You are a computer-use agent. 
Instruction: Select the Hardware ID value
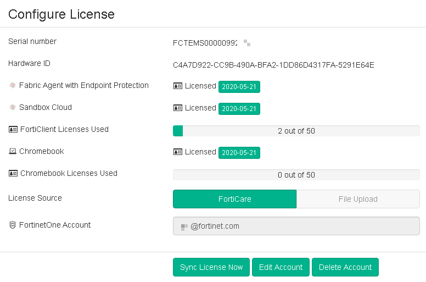(273, 65)
